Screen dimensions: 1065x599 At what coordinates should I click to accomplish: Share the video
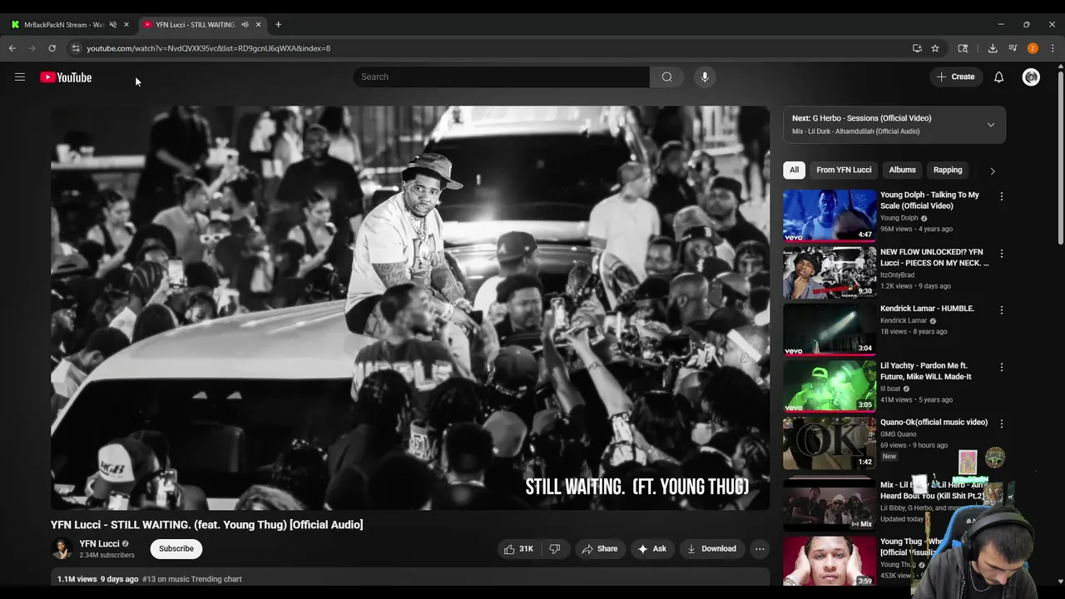point(600,549)
